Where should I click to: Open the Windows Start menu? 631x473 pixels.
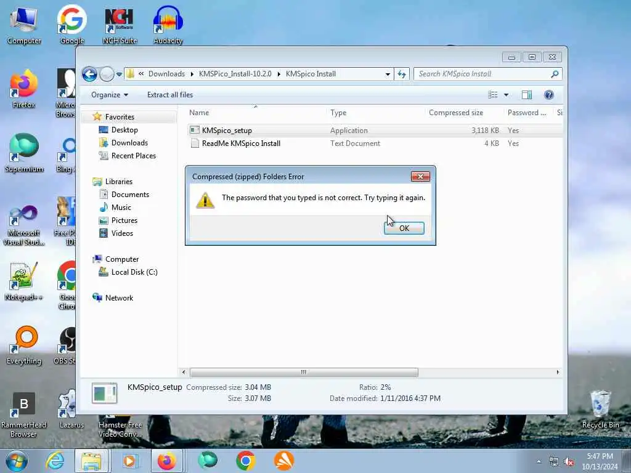coord(17,461)
